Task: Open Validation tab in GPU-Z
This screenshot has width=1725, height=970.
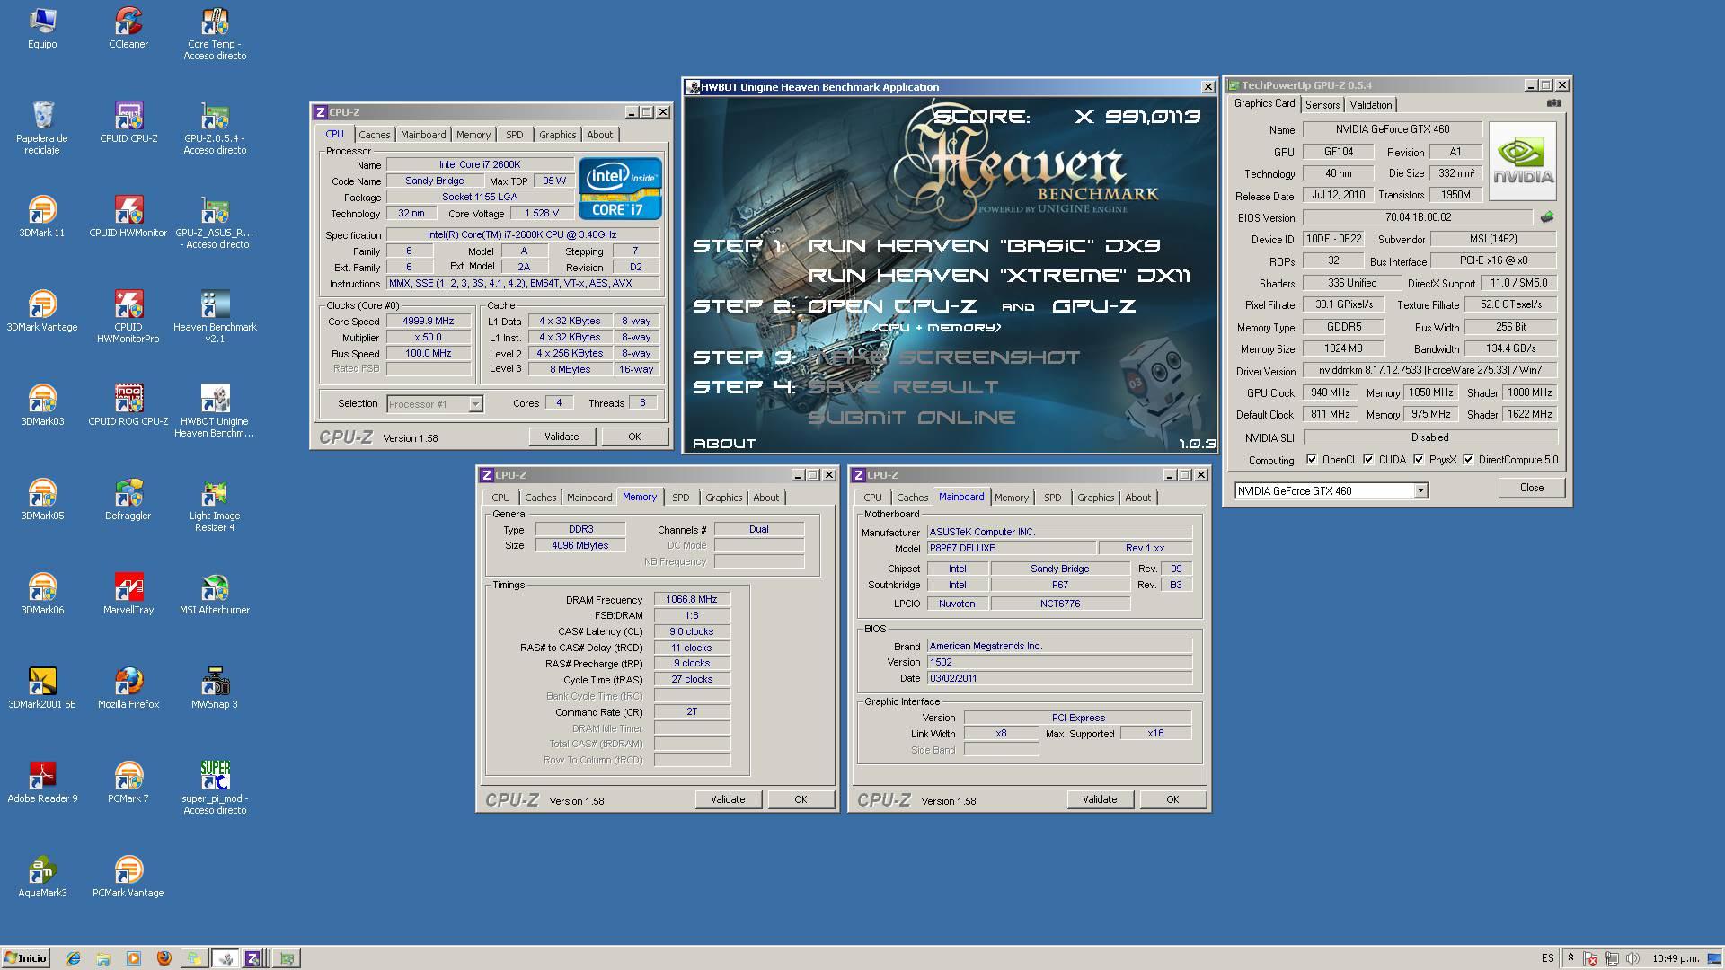Action: (1371, 105)
